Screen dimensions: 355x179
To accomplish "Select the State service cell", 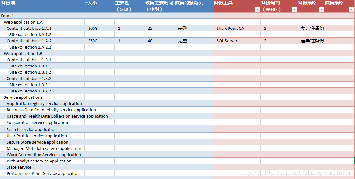I will pos(42,167).
